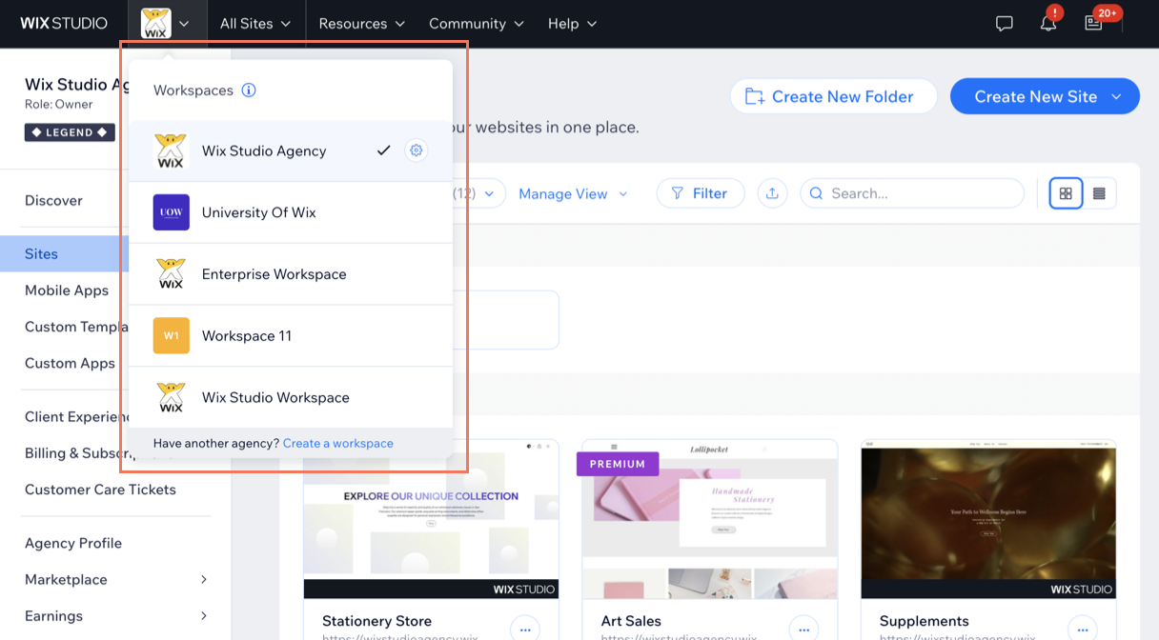
Task: Open the chat messages icon
Action: click(x=1004, y=24)
